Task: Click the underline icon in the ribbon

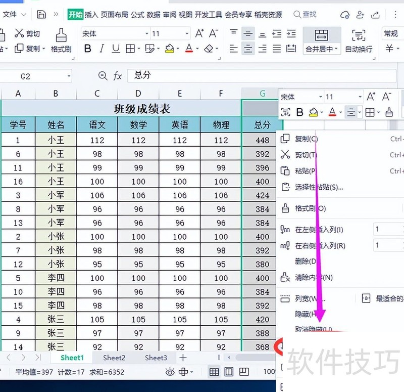Action: (116, 49)
